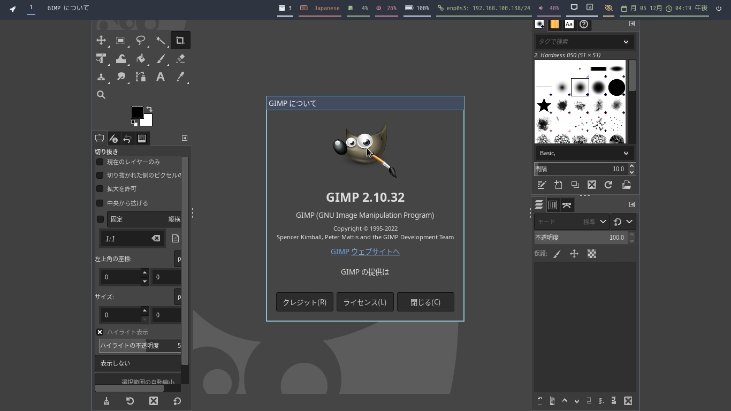
Task: Select the Crop tool
Action: tap(180, 40)
